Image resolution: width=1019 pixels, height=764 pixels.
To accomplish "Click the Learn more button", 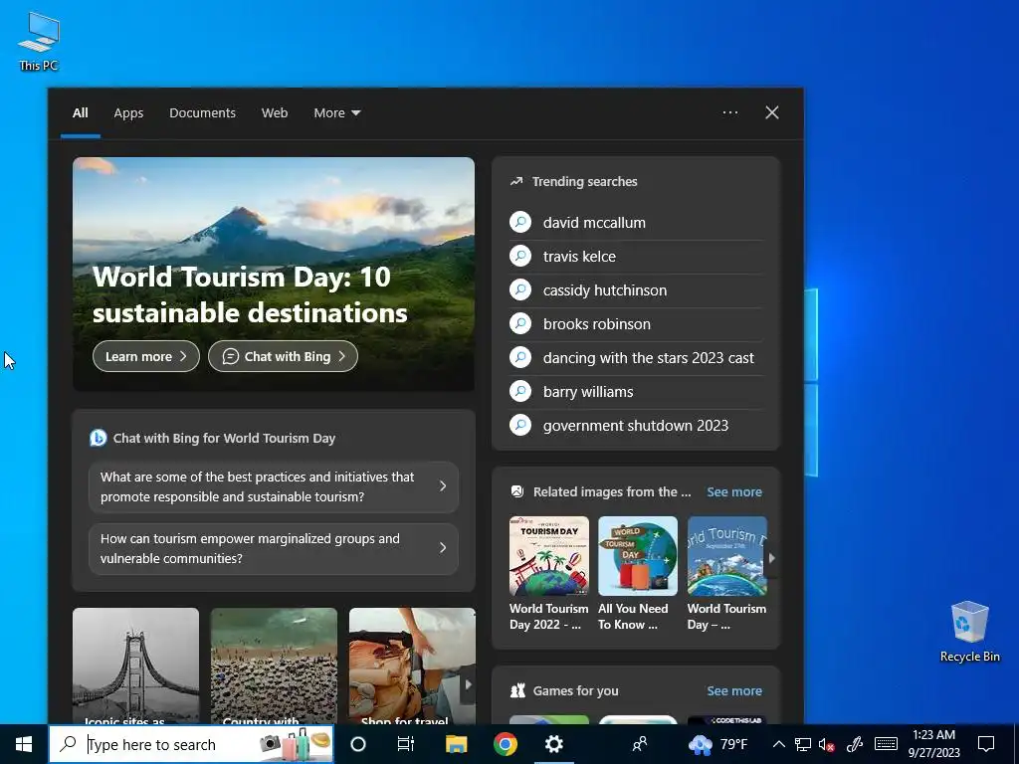I will pos(146,356).
